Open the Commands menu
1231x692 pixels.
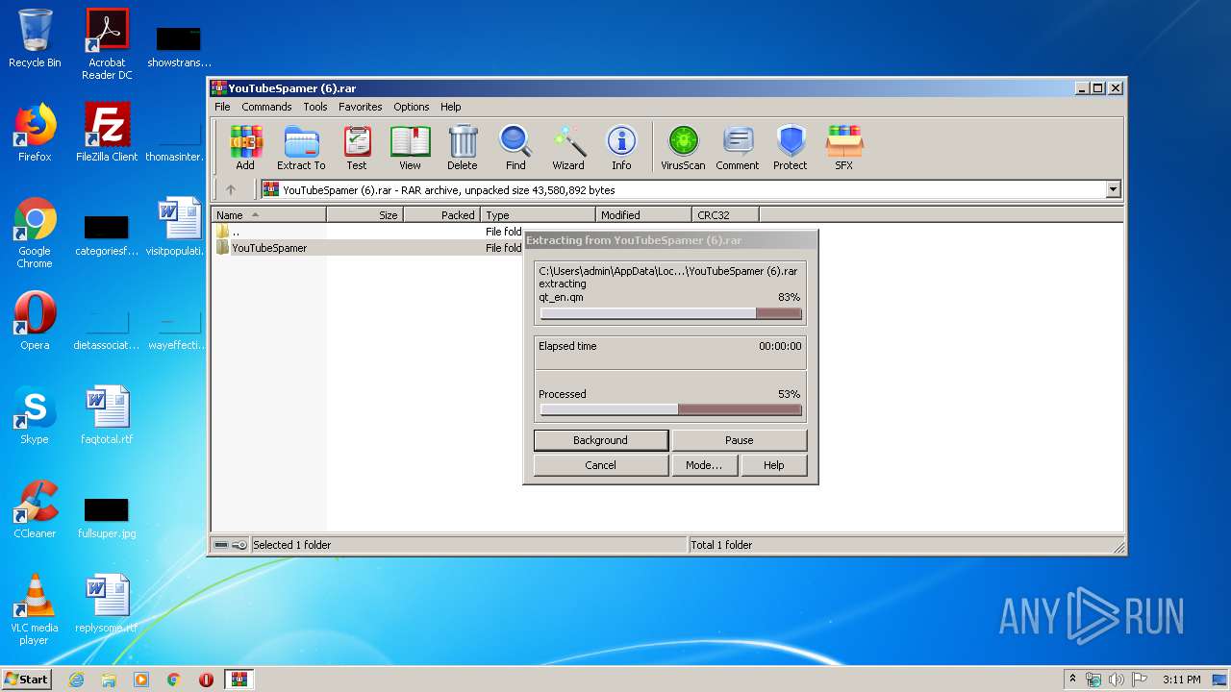(266, 107)
